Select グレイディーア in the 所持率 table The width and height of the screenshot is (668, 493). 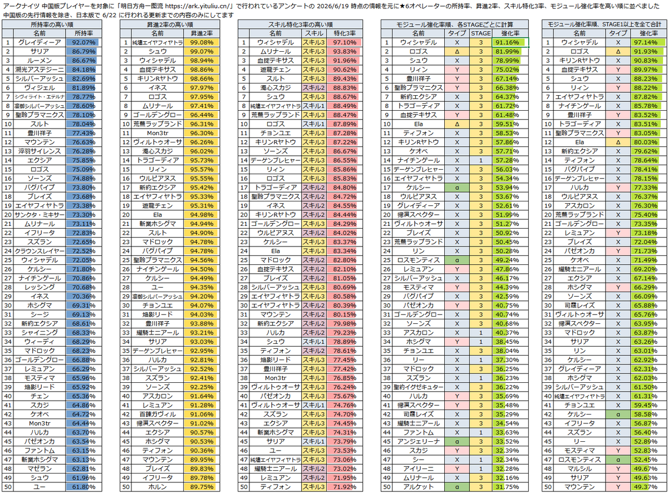(40, 42)
